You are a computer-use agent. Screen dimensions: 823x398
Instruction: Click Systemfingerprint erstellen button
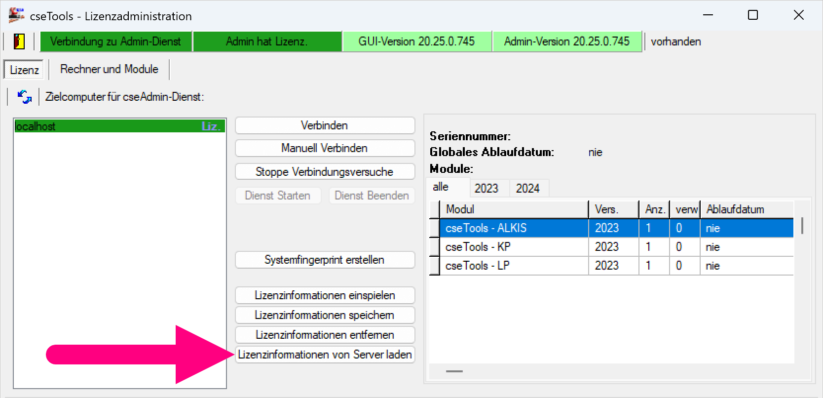(324, 260)
